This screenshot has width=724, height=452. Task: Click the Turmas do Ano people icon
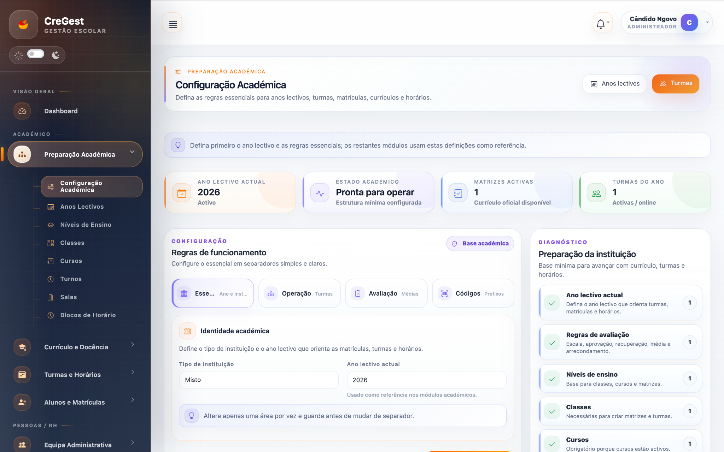596,194
